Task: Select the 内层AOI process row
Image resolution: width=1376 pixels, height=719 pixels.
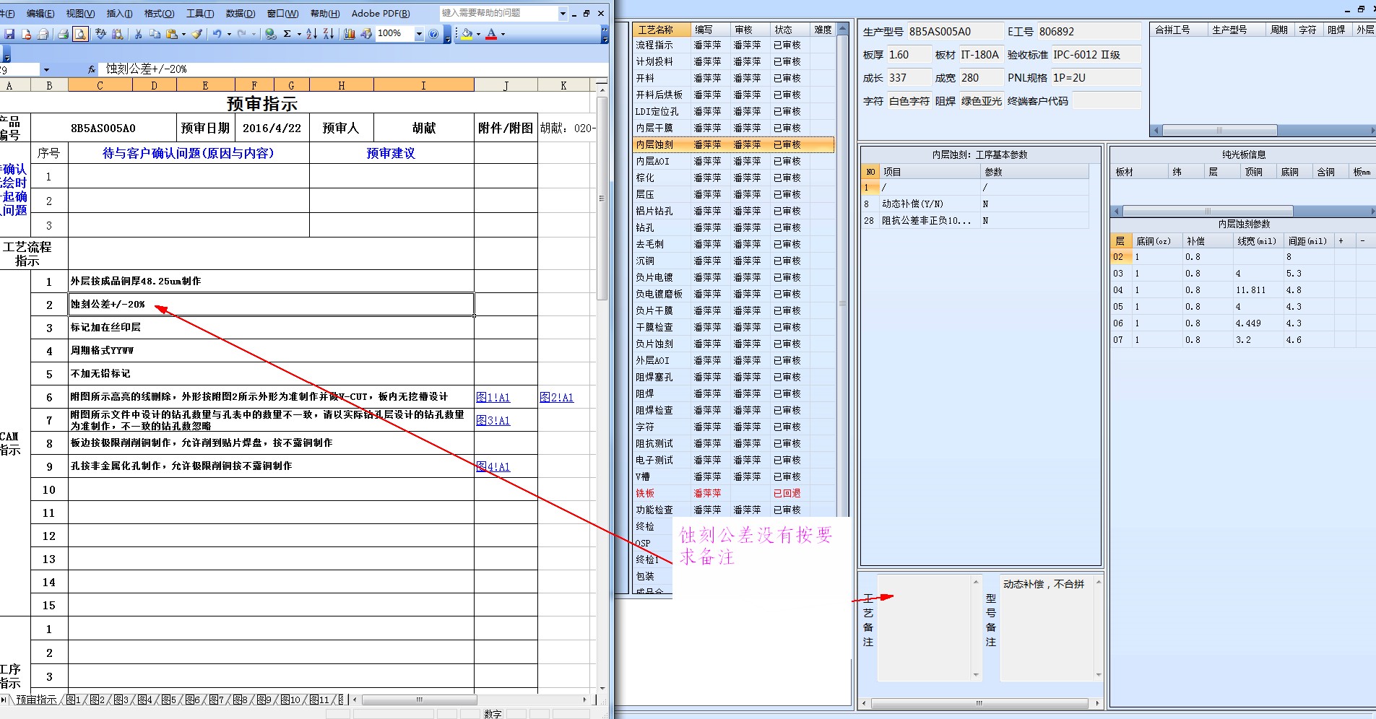Action: pos(734,161)
